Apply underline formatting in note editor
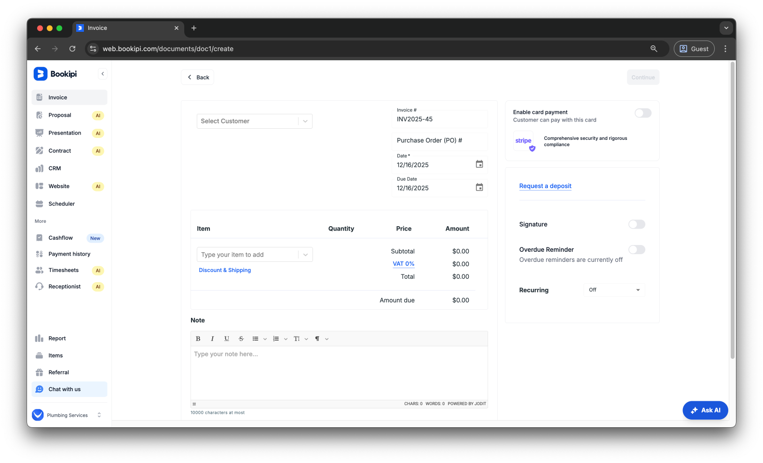This screenshot has width=763, height=463. [x=227, y=339]
